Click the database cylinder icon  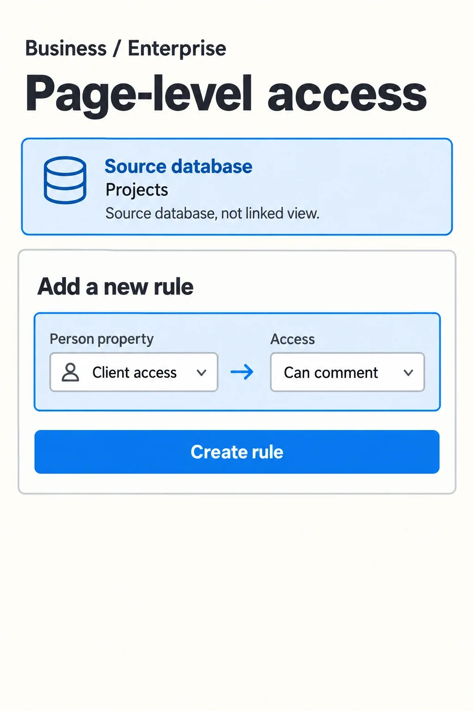(65, 180)
